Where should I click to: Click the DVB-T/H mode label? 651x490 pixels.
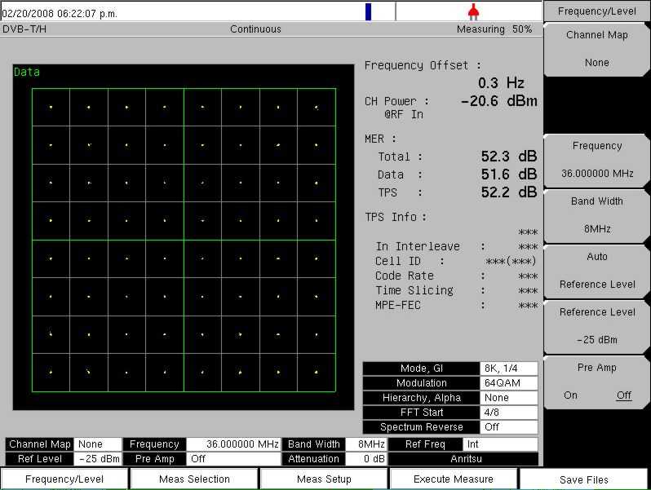(x=24, y=29)
